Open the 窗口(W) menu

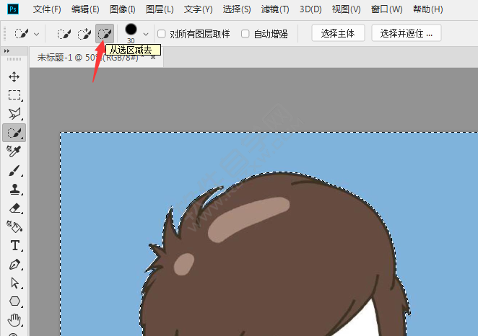click(x=386, y=9)
